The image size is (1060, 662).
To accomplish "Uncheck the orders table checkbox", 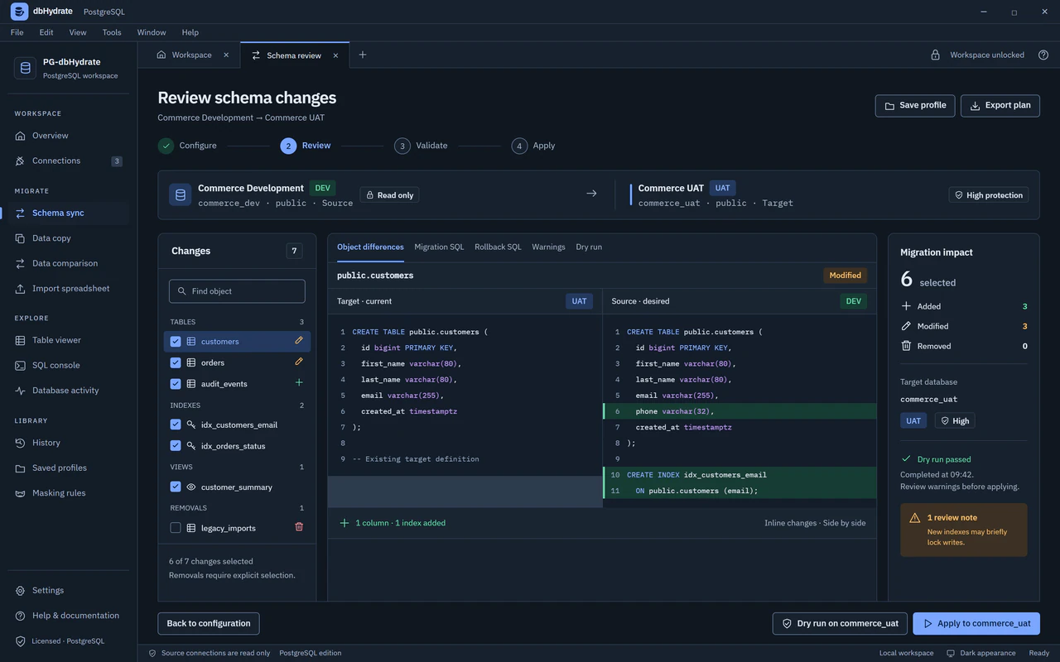I will coord(176,362).
